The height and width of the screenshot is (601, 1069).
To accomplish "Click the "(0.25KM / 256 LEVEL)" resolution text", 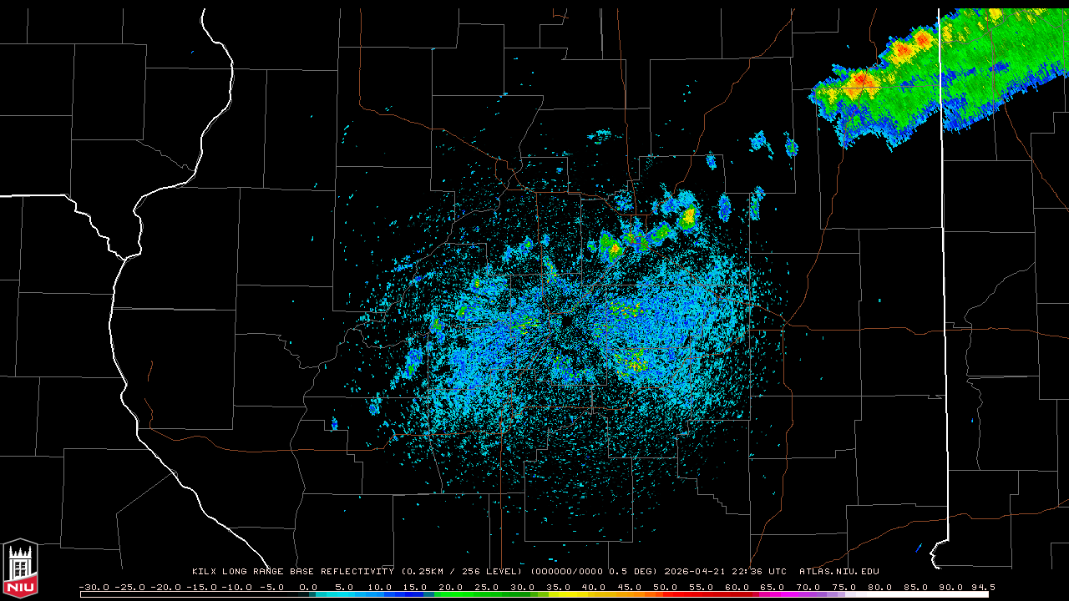I will pos(461,572).
